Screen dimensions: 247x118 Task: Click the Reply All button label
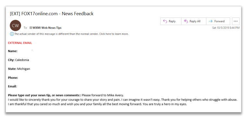click(195, 21)
